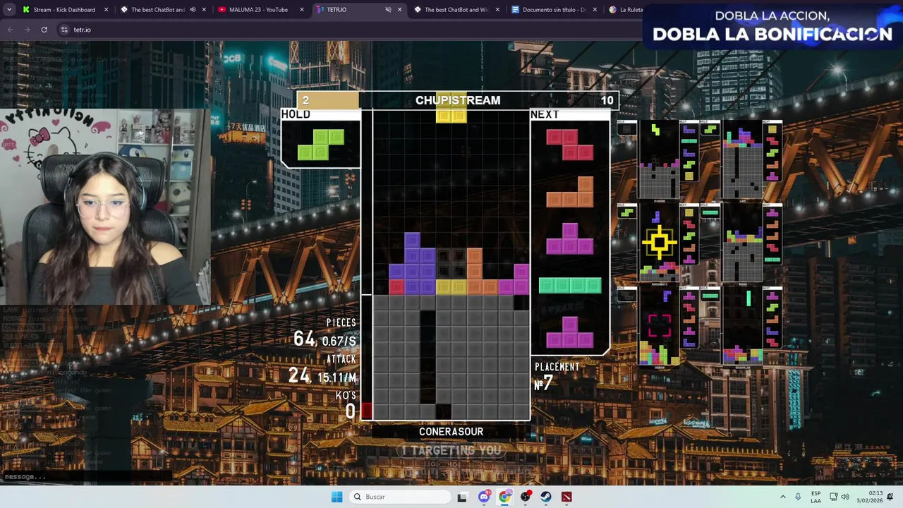Click the browser Forward arrow
This screenshot has height=508, width=903.
coord(27,30)
